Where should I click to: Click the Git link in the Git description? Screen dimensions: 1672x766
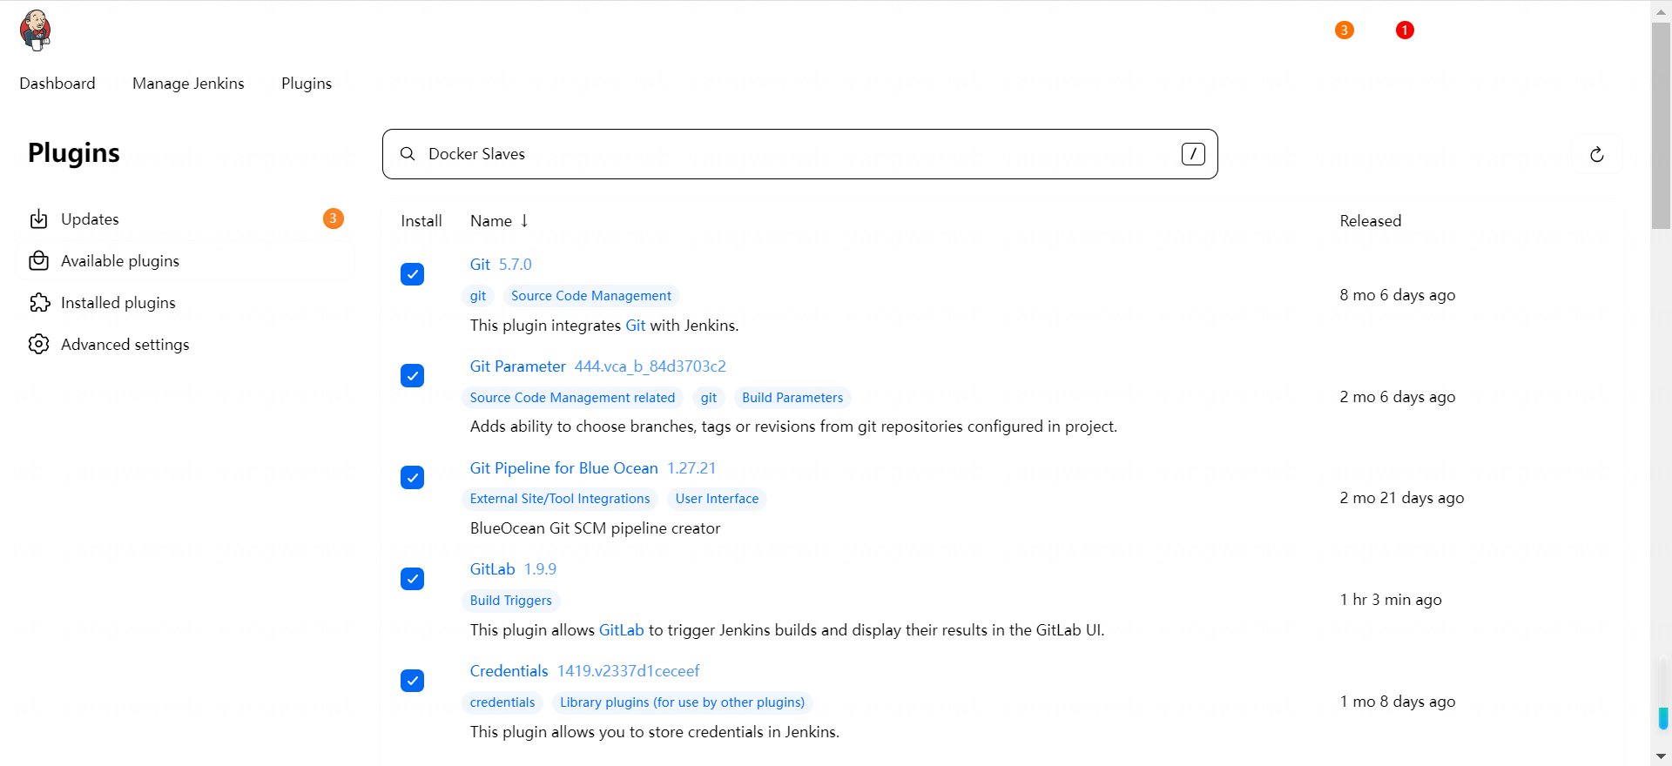pos(636,326)
